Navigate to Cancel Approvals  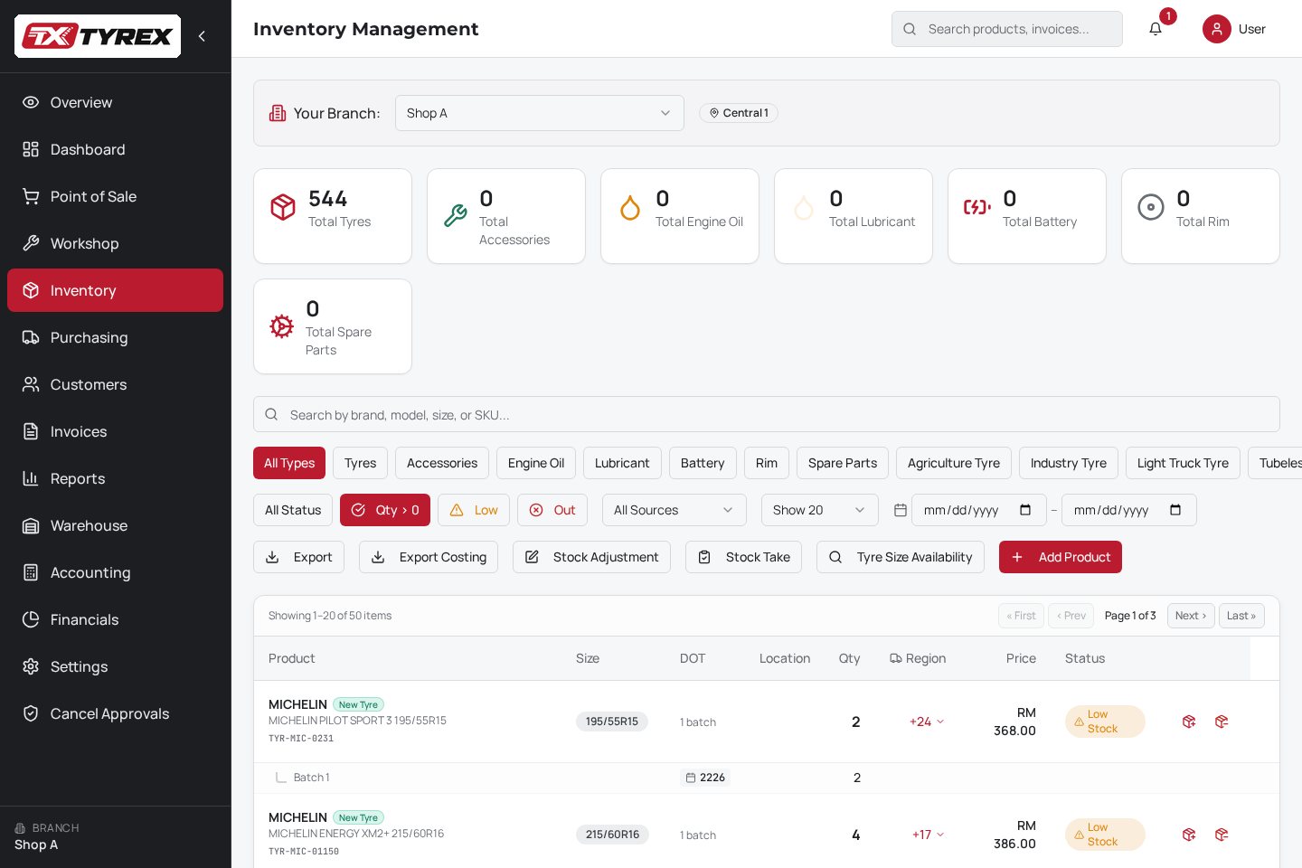coord(115,713)
